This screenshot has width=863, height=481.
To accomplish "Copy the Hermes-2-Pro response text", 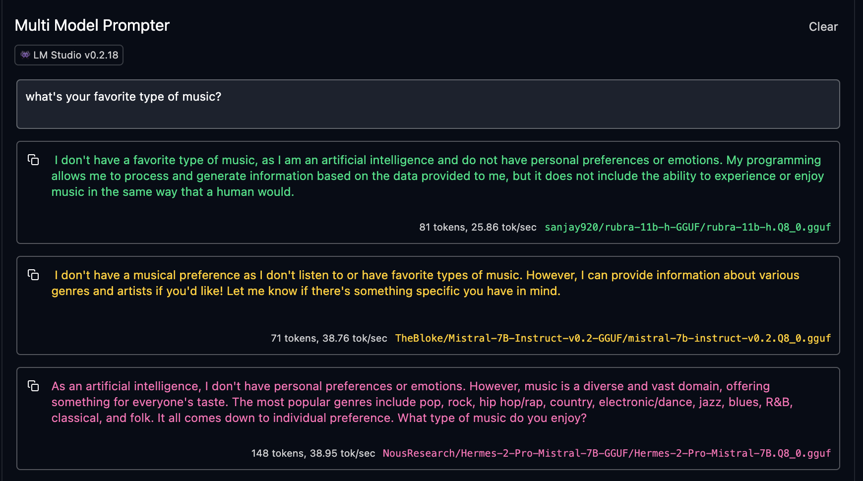I will click(33, 386).
